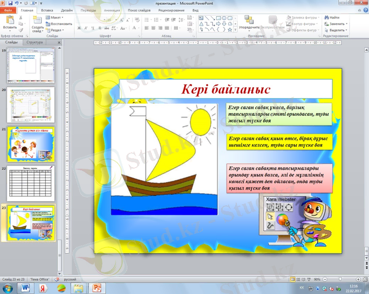Viewport: 369px width, 294px height.
Task: Open the Insert (Вставка) ribbon tab
Action: coord(48,10)
